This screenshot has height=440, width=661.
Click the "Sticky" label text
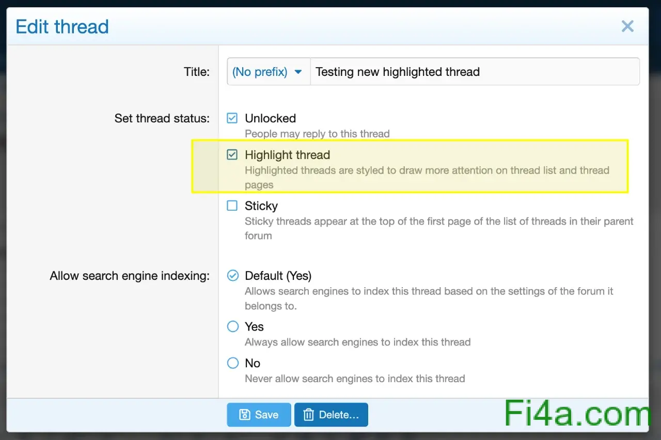[x=261, y=206]
